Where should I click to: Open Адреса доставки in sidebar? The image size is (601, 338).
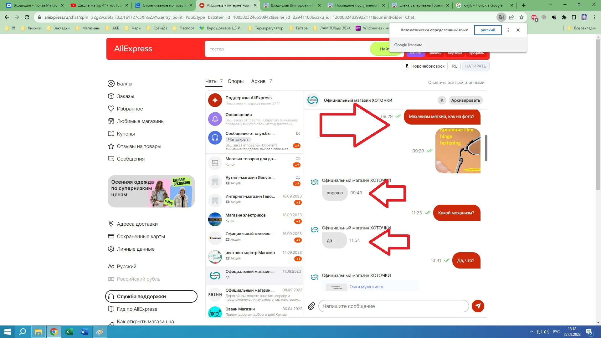tap(137, 224)
